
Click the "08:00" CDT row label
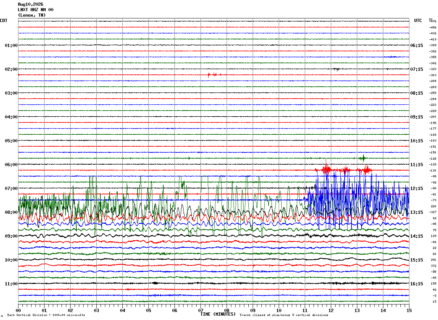point(11,212)
